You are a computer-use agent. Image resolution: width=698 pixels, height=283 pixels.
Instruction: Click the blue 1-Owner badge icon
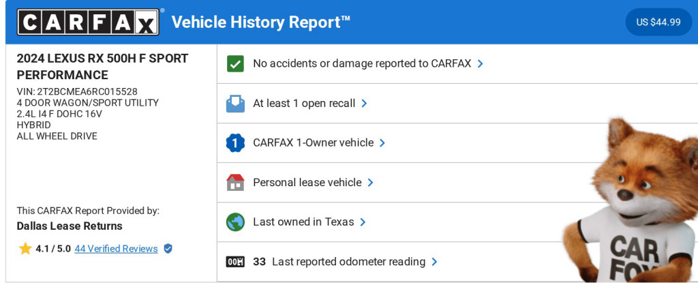point(235,143)
